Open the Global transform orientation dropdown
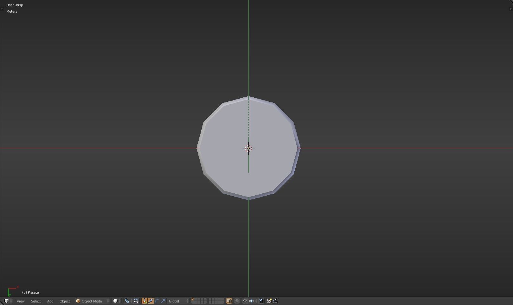The height and width of the screenshot is (305, 513). pyautogui.click(x=178, y=301)
